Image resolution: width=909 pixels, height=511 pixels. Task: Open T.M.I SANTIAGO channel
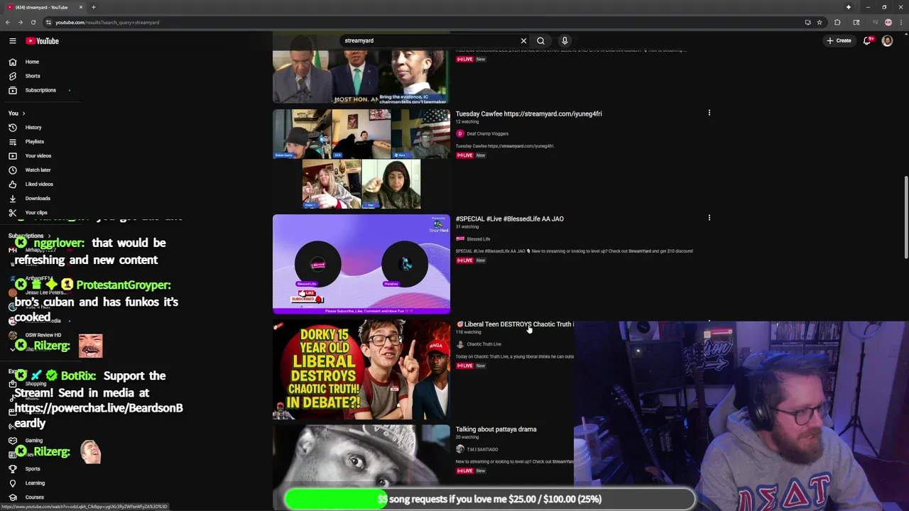click(482, 449)
